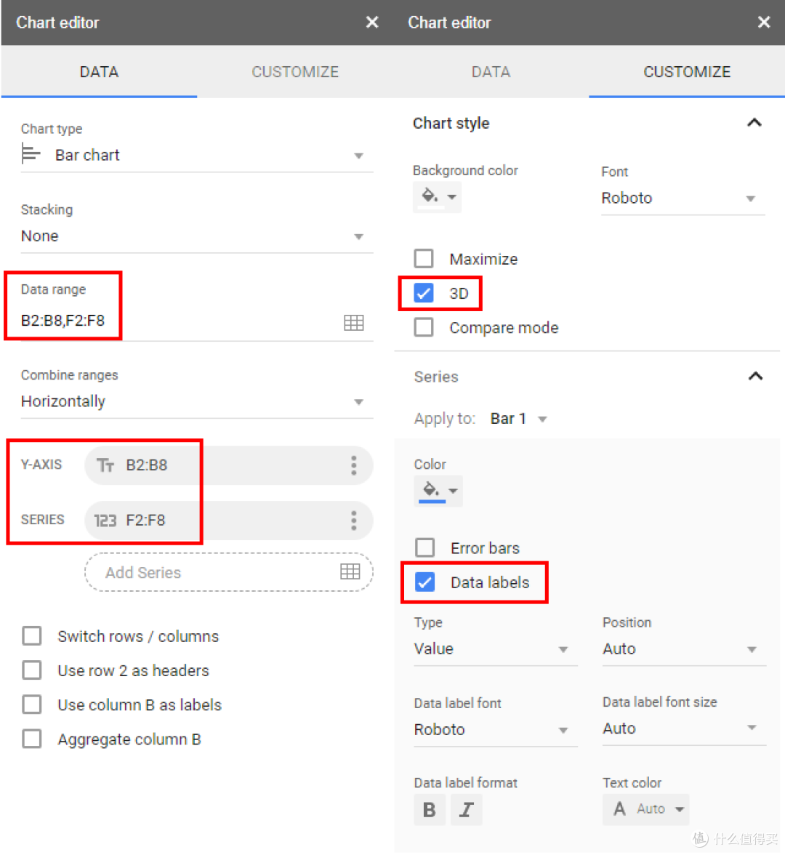Enable Use column B as labels

[32, 705]
